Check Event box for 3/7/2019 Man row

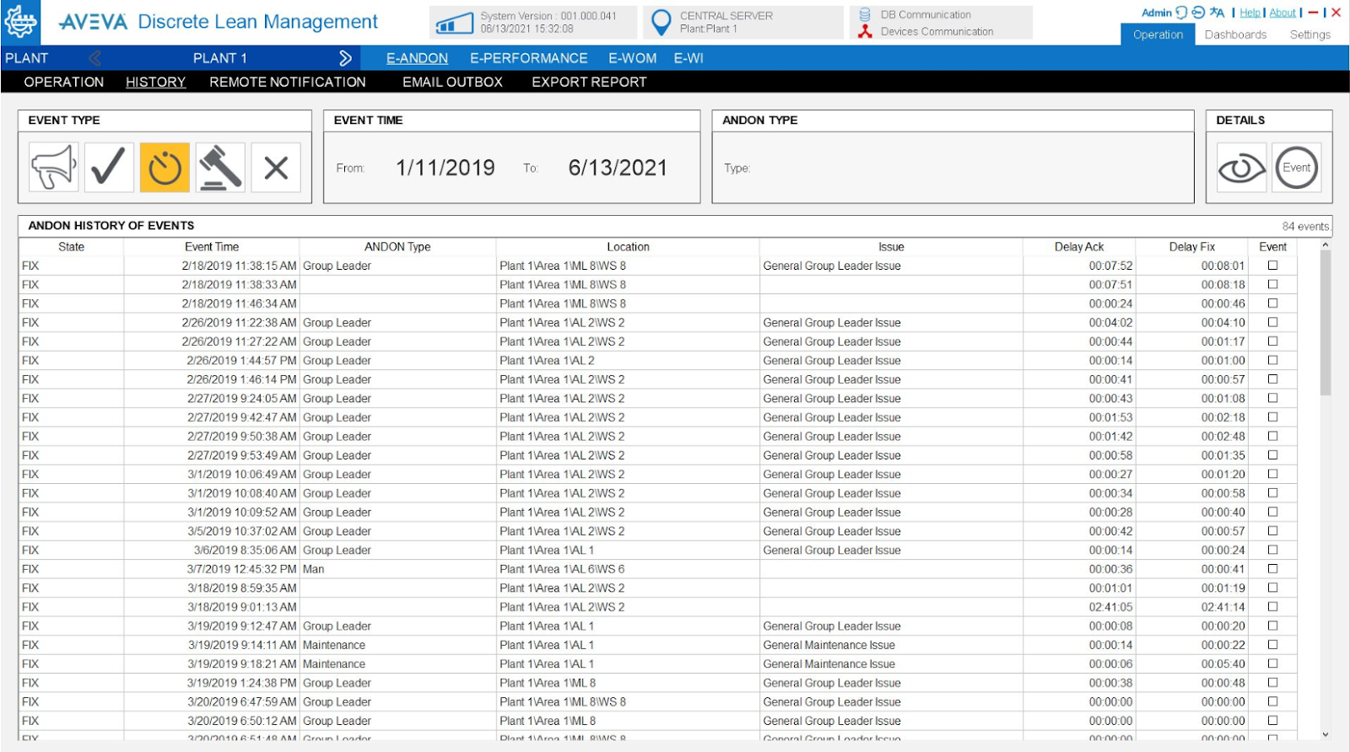coord(1272,569)
